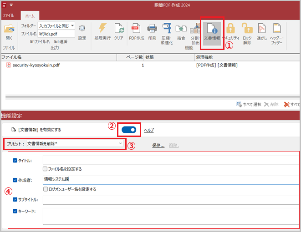Click 保存... to save the preset
Screen dimensions: 301x232
pyautogui.click(x=158, y=146)
